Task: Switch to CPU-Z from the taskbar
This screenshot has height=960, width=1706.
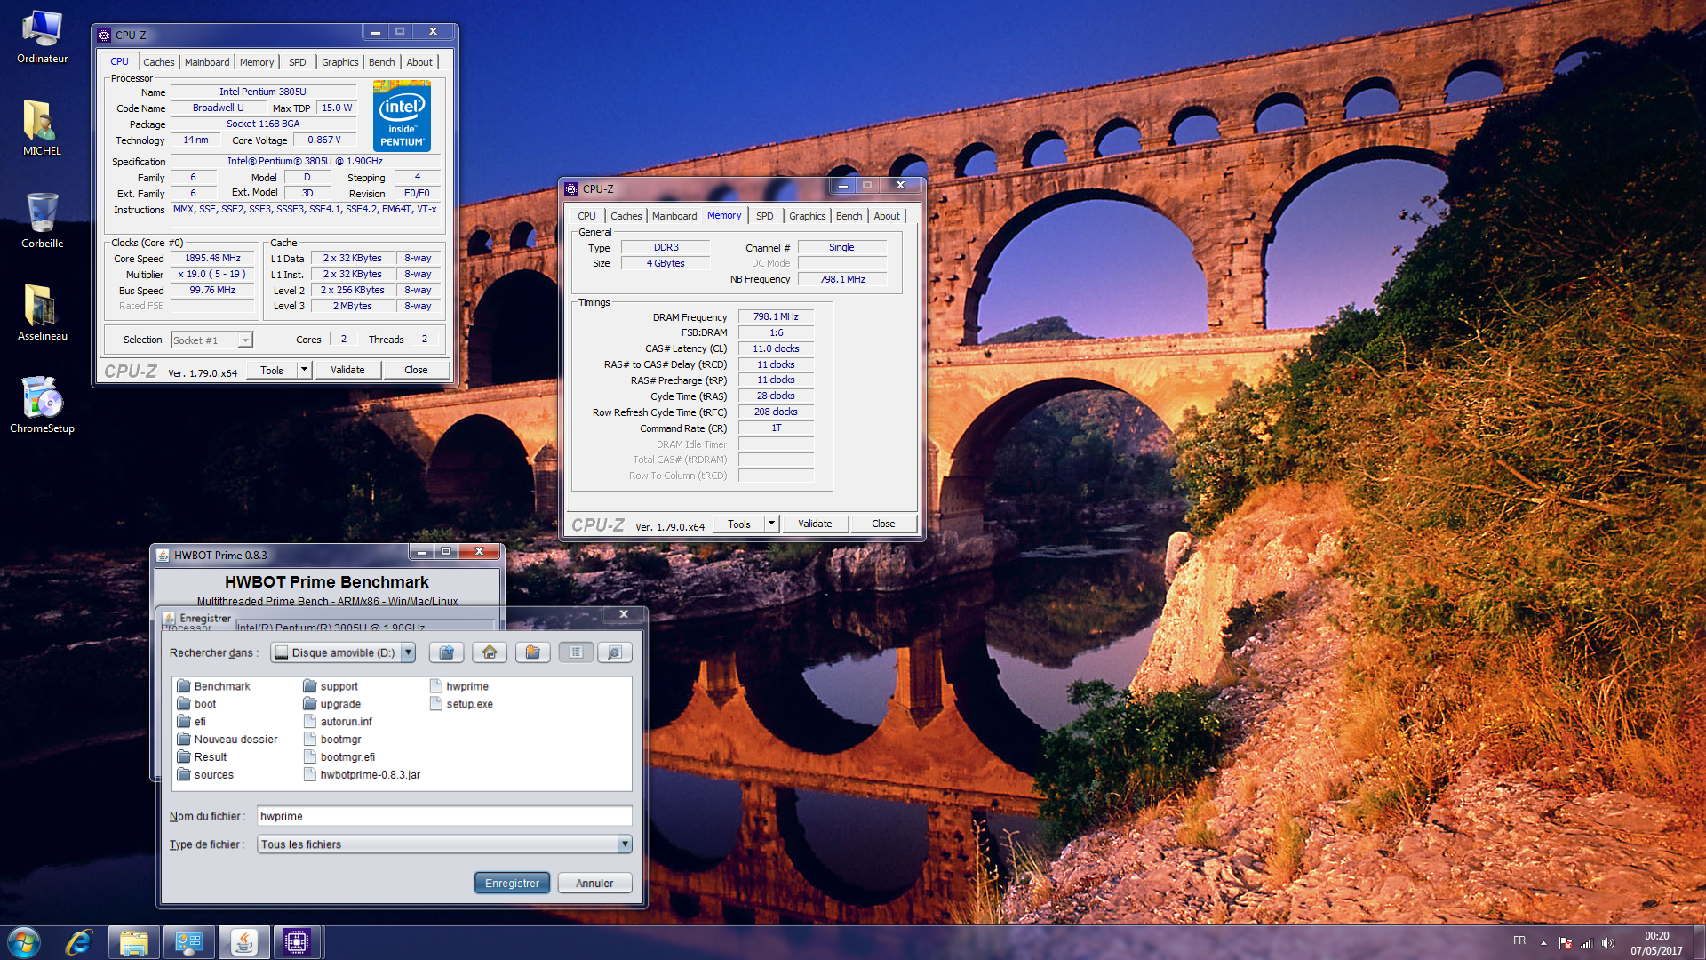Action: coord(297,942)
